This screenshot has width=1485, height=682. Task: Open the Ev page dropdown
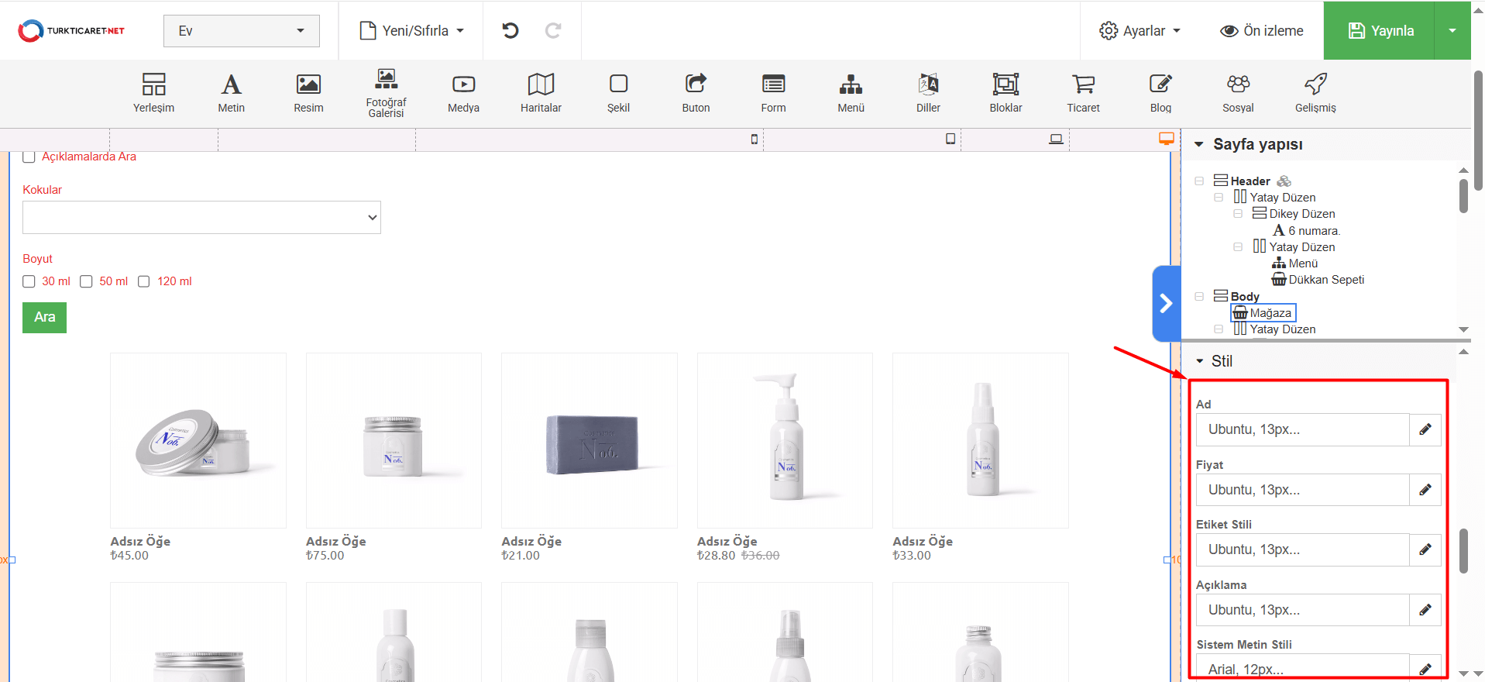(x=241, y=31)
